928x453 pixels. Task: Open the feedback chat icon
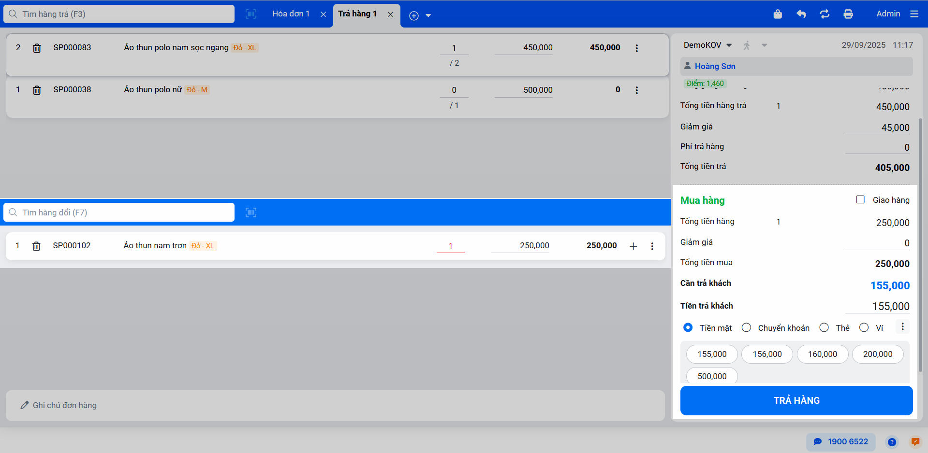[x=915, y=442]
